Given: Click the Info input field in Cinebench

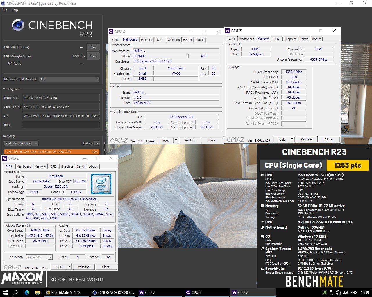Looking at the screenshot, I should [x=61, y=125].
